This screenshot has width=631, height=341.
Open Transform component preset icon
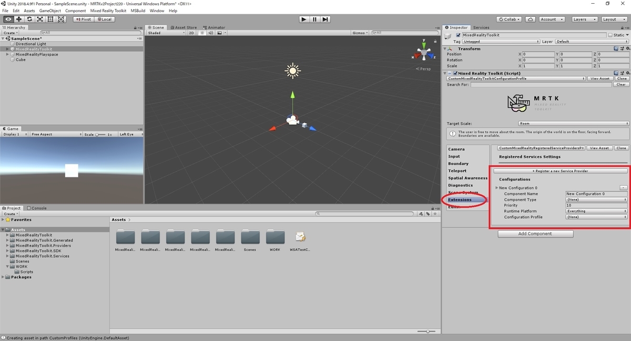pyautogui.click(x=621, y=49)
